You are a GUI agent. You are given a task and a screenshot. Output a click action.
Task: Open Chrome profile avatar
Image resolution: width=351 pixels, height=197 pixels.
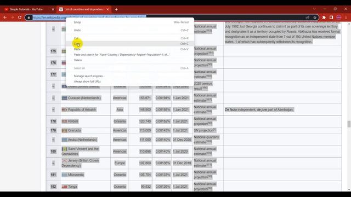tap(339, 18)
